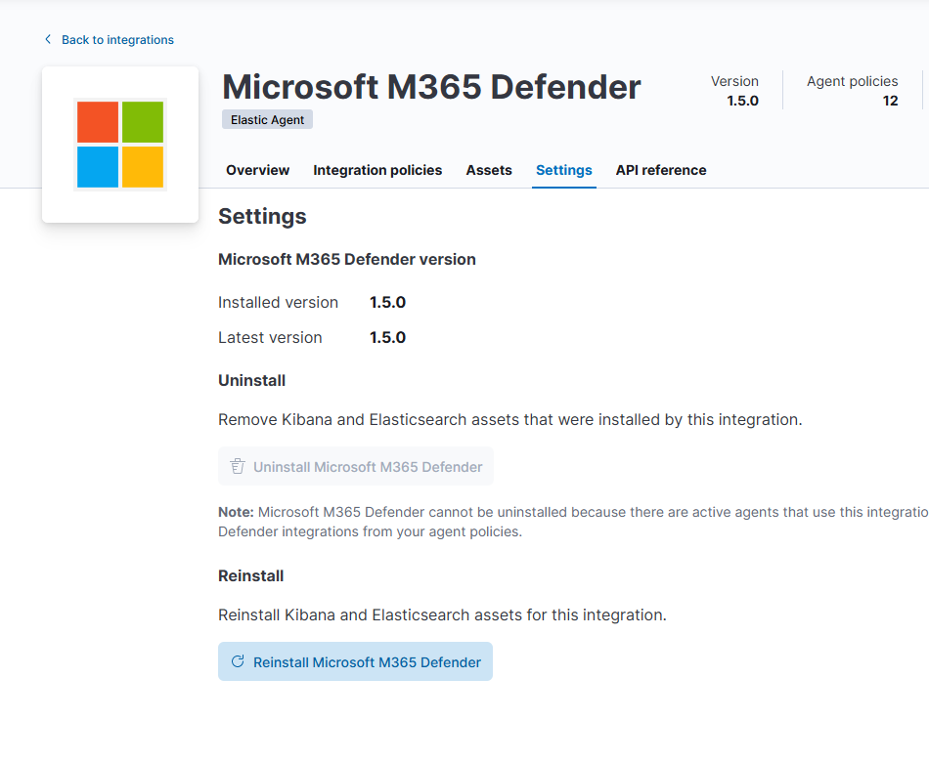Image resolution: width=929 pixels, height=762 pixels.
Task: Open the Assets tab
Action: (489, 170)
